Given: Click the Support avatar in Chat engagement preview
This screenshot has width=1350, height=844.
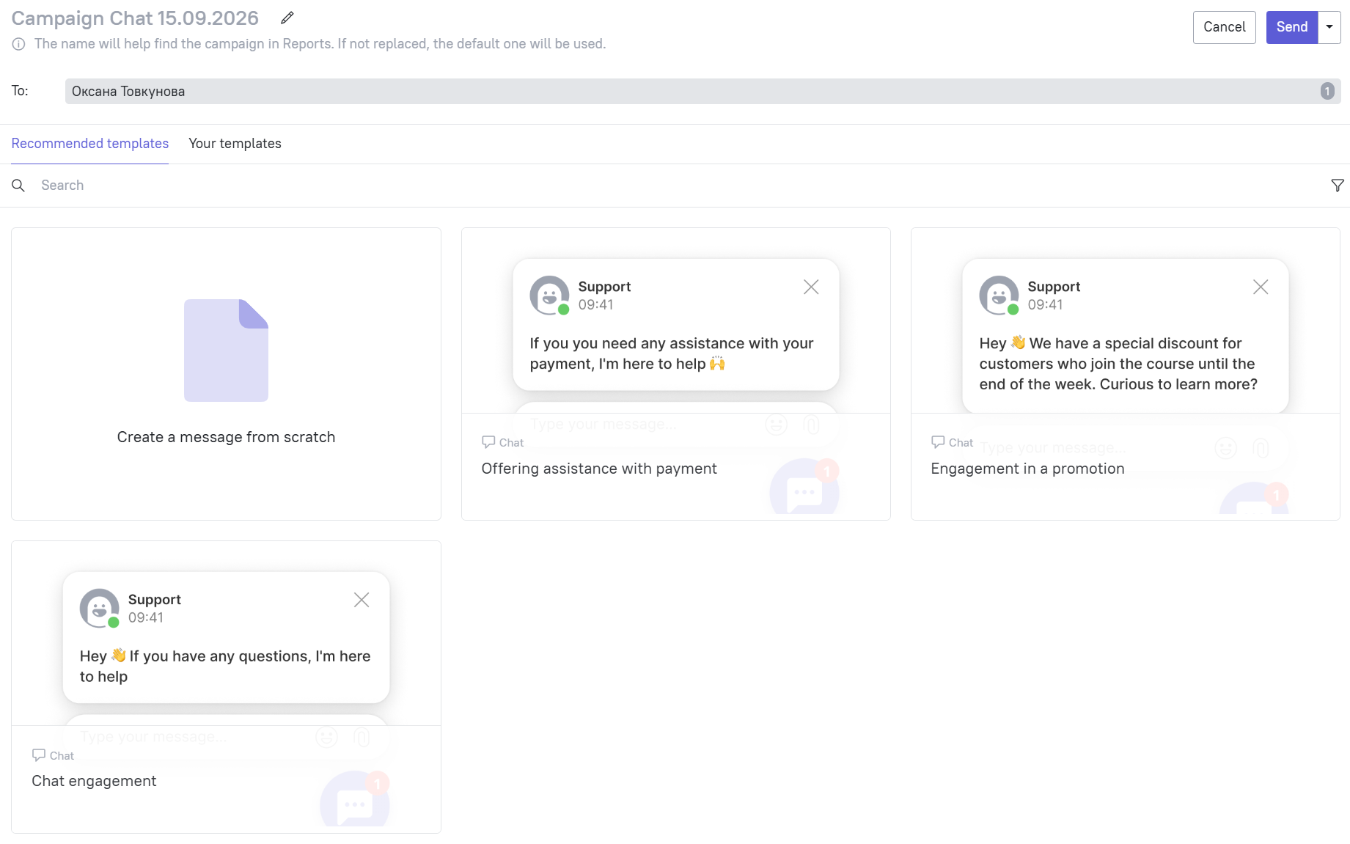Looking at the screenshot, I should click(100, 609).
